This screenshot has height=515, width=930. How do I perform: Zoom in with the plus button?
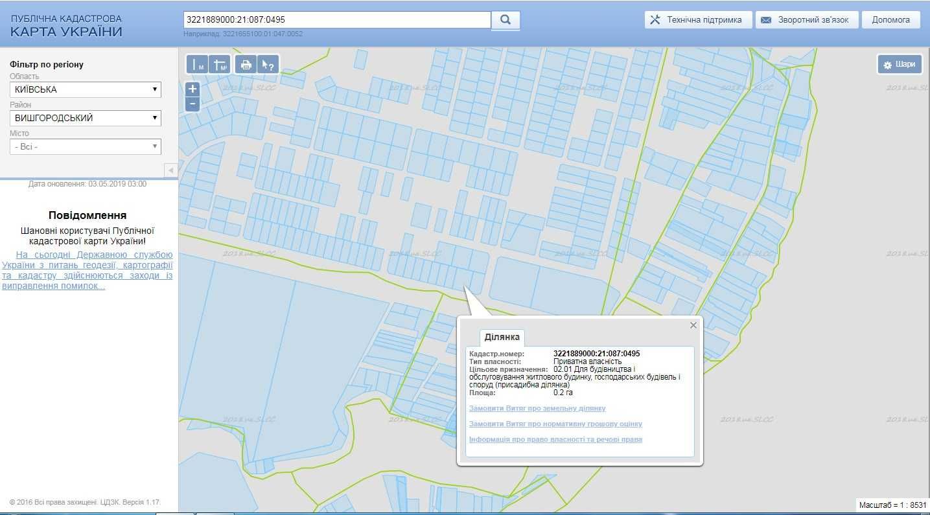[192, 89]
